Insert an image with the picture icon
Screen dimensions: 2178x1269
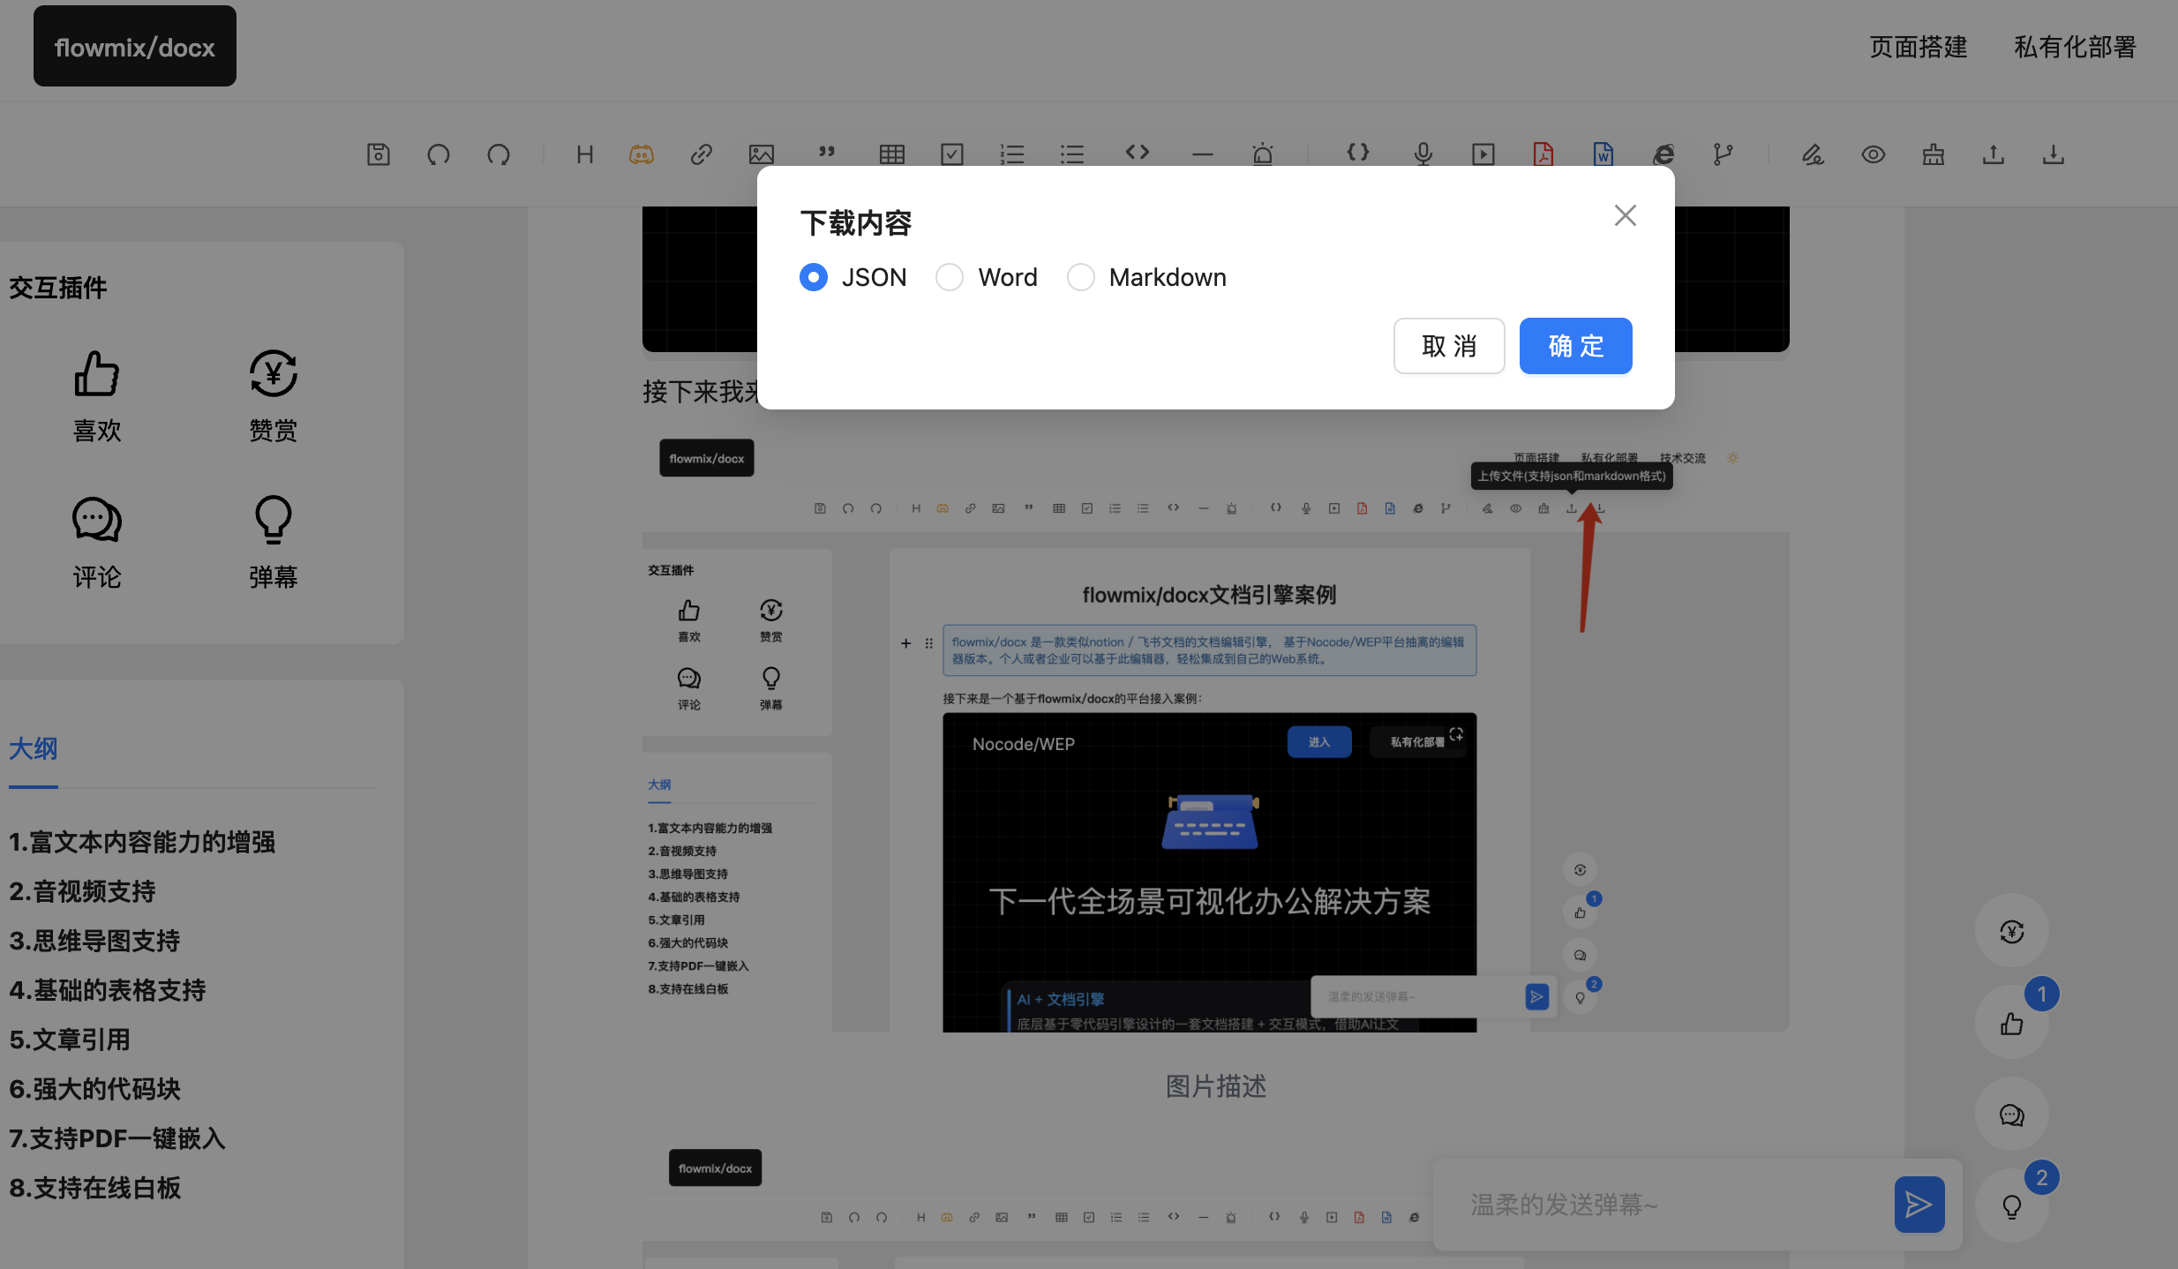[762, 154]
